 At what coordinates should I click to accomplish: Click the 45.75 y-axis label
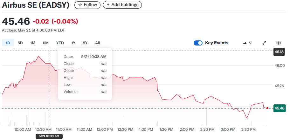[x=279, y=86]
